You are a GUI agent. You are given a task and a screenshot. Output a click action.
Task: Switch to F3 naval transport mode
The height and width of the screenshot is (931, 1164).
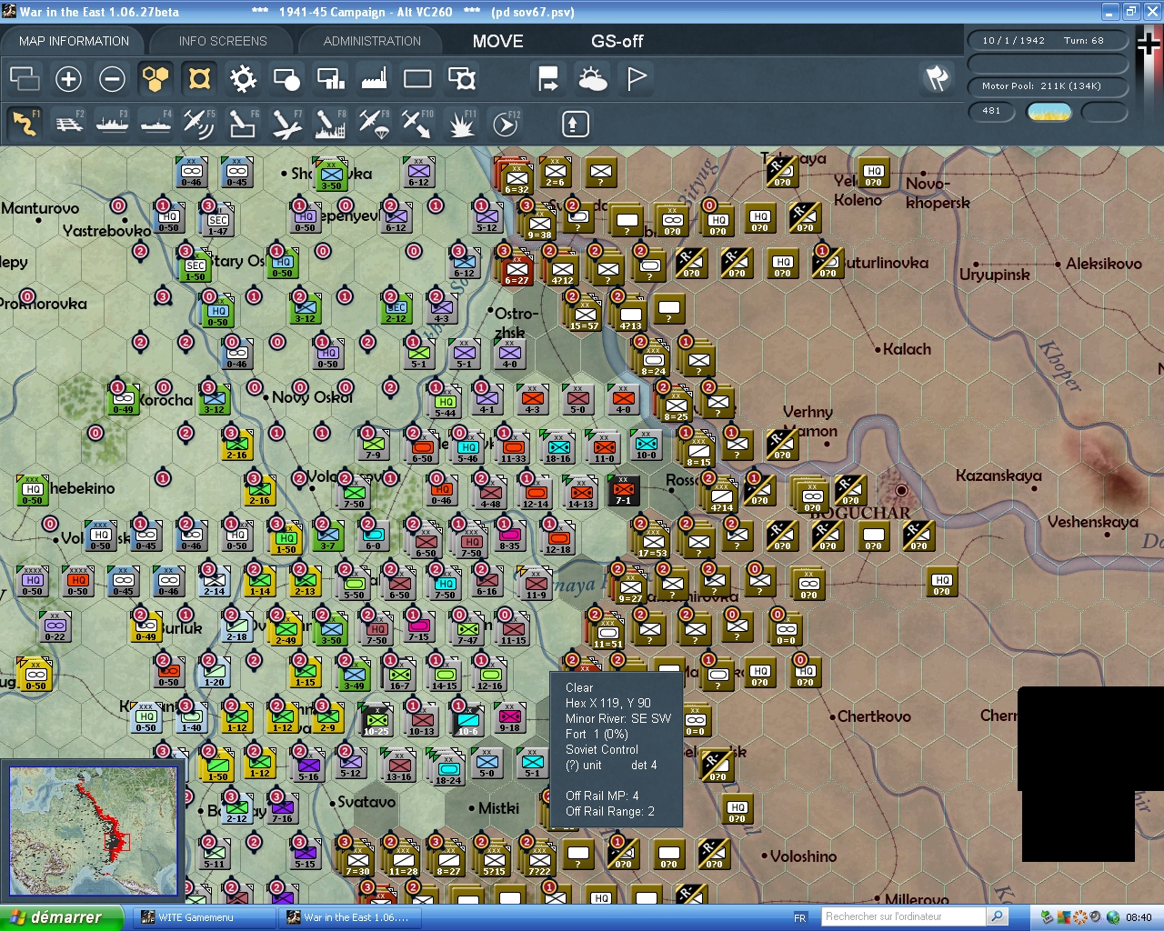tap(112, 124)
